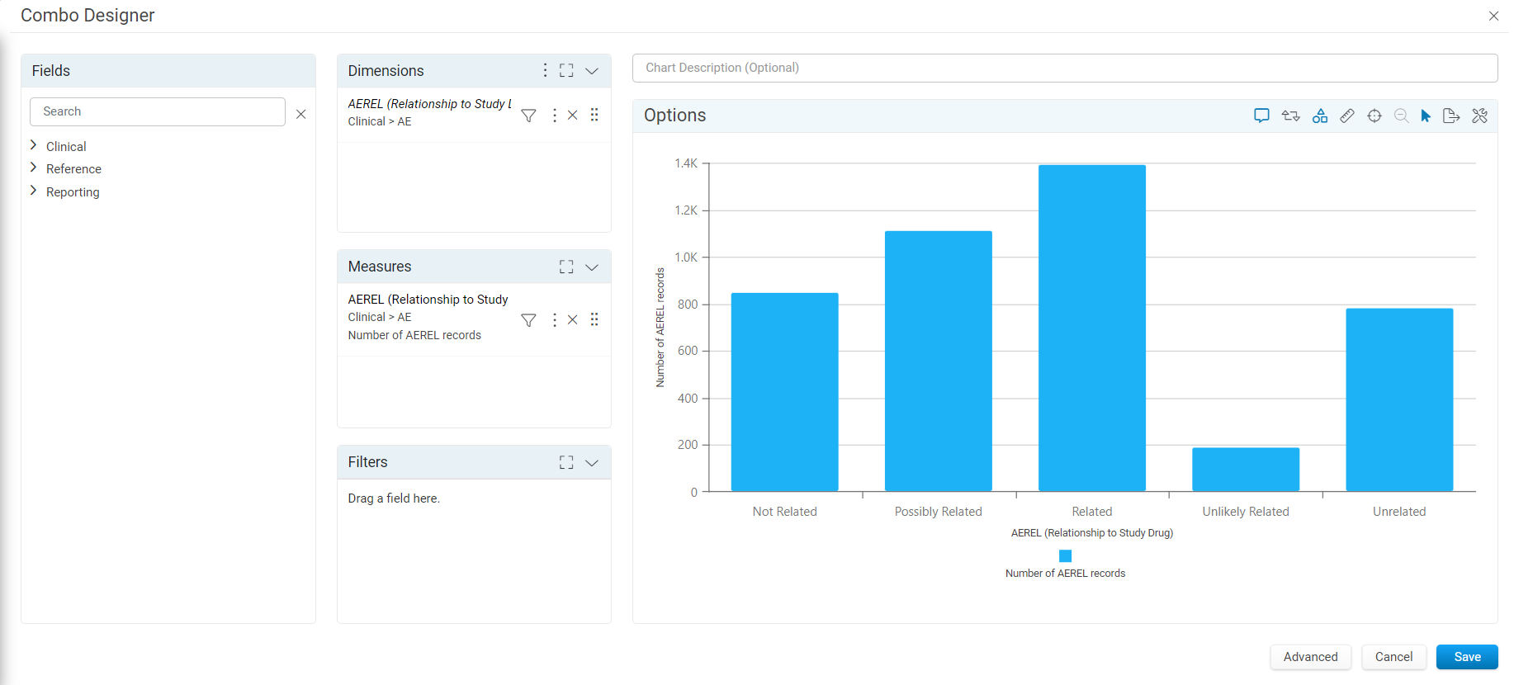Click the 'Unlikely Related' axis label

[x=1246, y=512]
